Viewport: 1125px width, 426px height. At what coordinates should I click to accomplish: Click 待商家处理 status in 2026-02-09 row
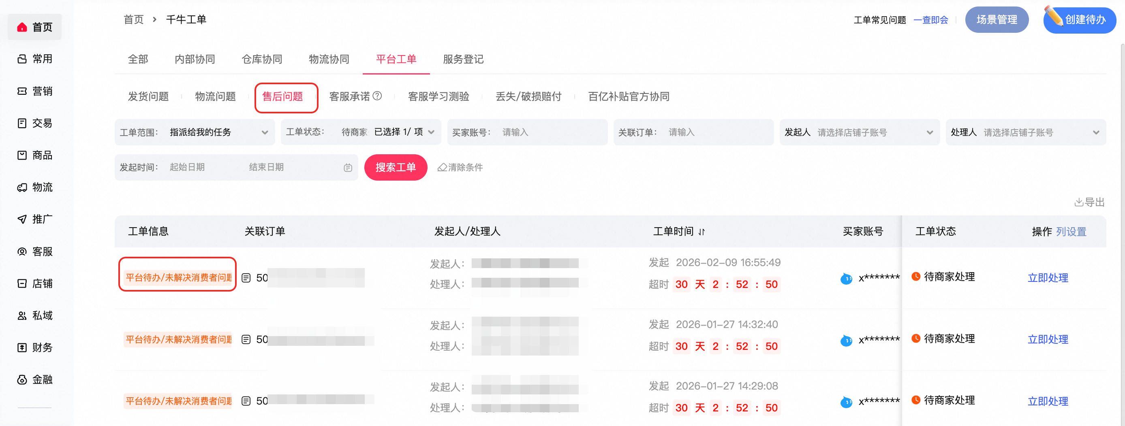[x=943, y=277]
